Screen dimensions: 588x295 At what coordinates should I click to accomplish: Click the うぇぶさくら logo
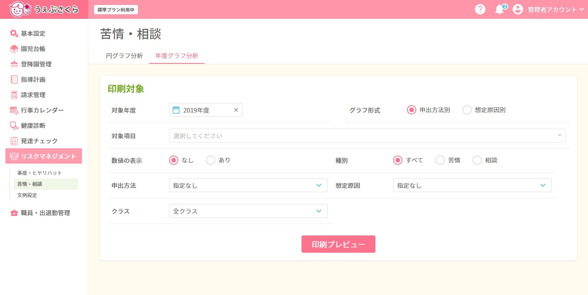tap(44, 9)
